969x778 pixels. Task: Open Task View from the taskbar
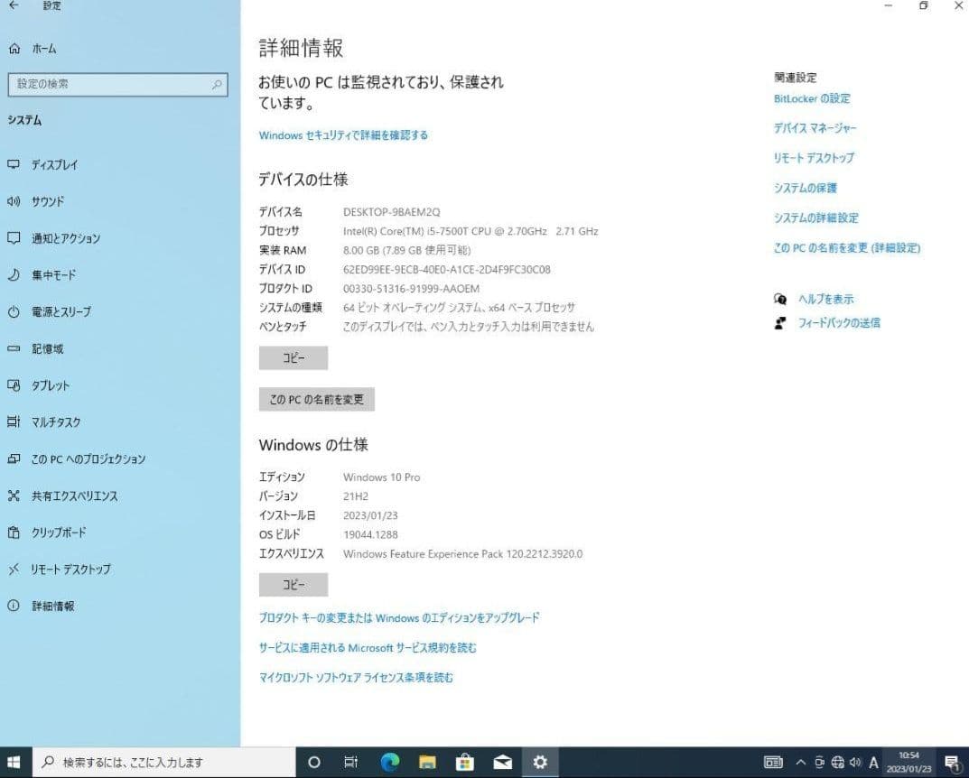click(350, 763)
